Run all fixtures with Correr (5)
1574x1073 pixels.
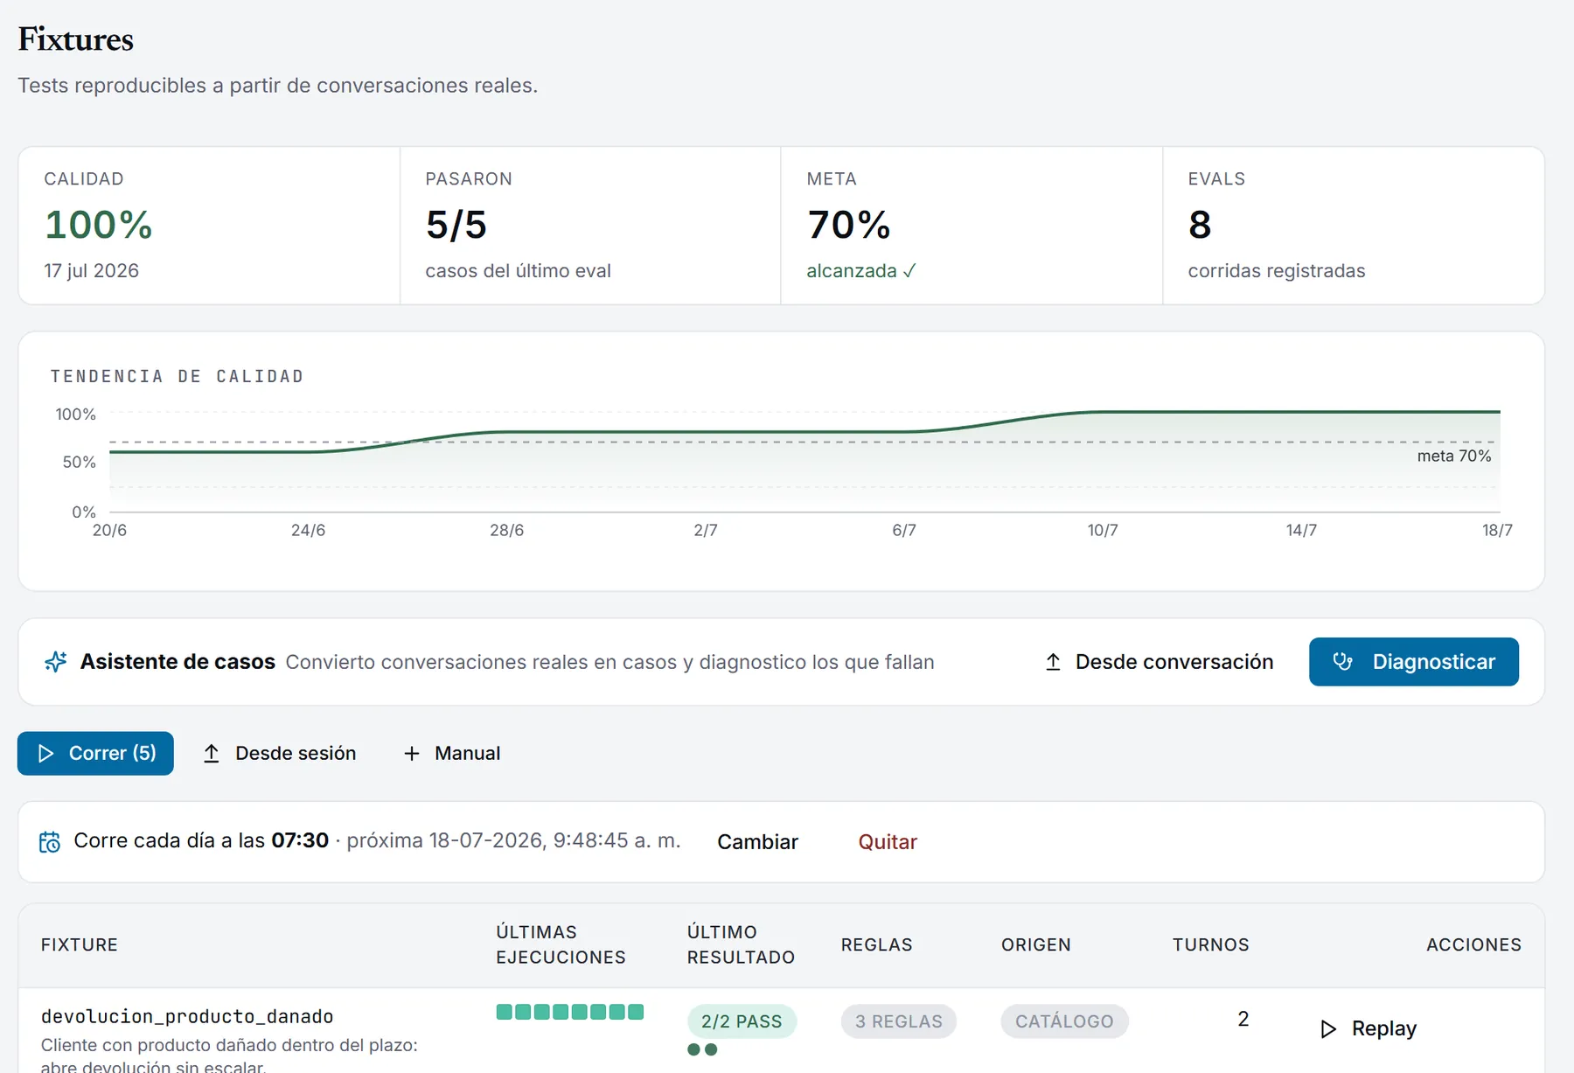[95, 753]
